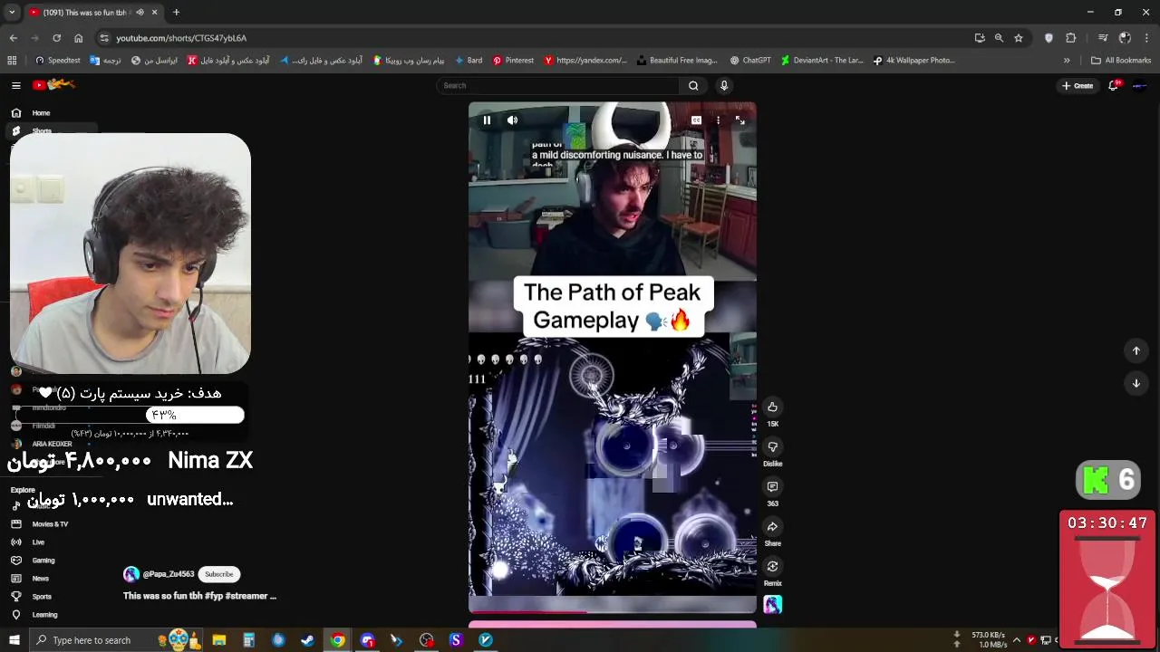Subscribe to @Papa_Zu4563
The height and width of the screenshot is (652, 1160).
[x=218, y=574]
